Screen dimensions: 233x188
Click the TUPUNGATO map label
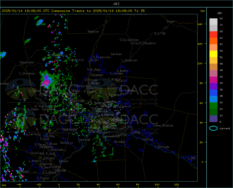point(46,147)
